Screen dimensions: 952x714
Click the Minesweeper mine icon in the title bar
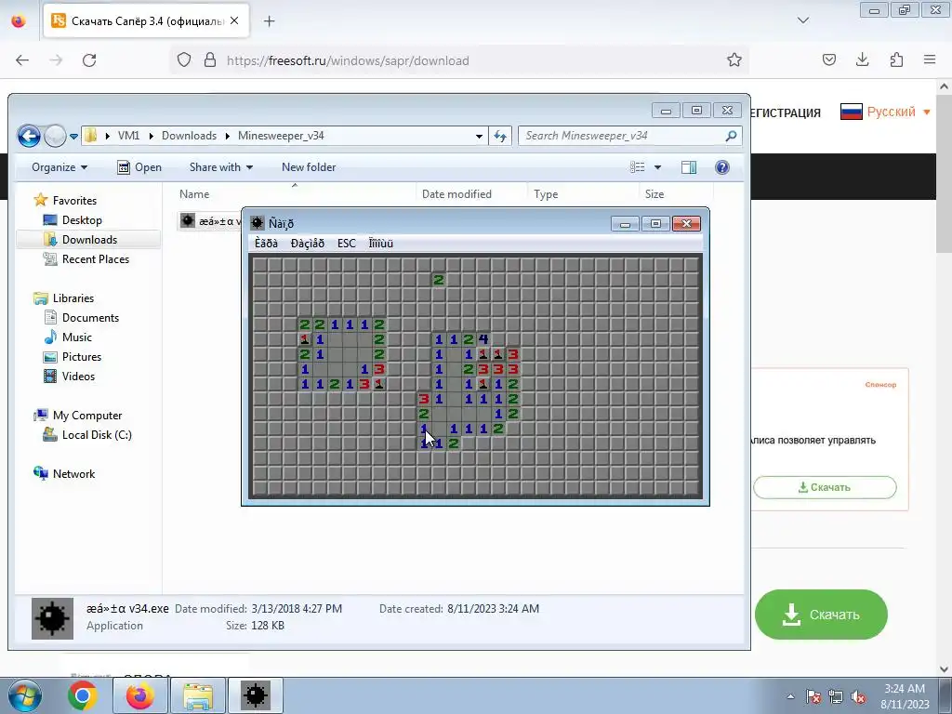258,223
